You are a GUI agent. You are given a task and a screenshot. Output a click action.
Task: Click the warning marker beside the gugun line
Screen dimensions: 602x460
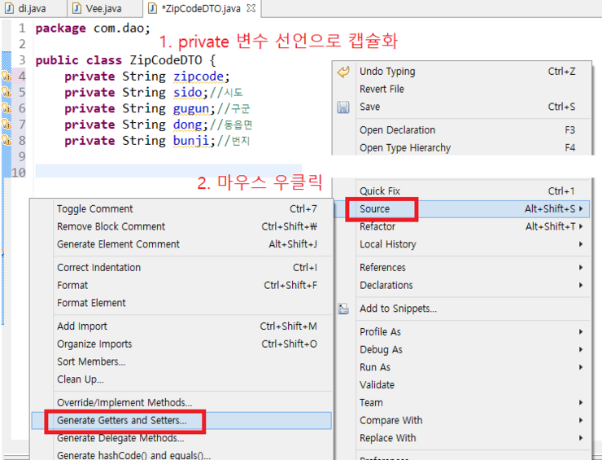(x=7, y=108)
